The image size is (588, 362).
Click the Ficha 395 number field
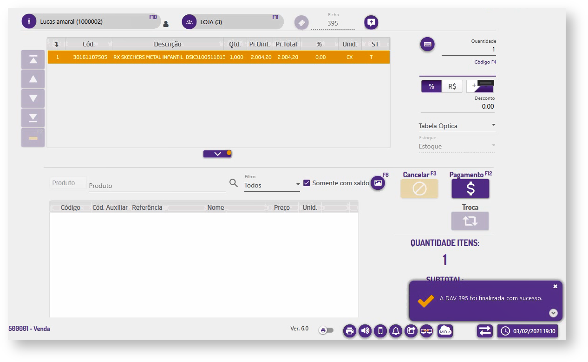pyautogui.click(x=333, y=23)
